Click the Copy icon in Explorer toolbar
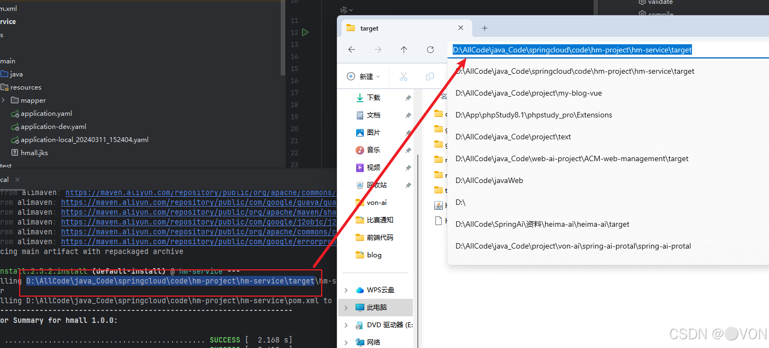769x348 pixels. click(x=430, y=76)
